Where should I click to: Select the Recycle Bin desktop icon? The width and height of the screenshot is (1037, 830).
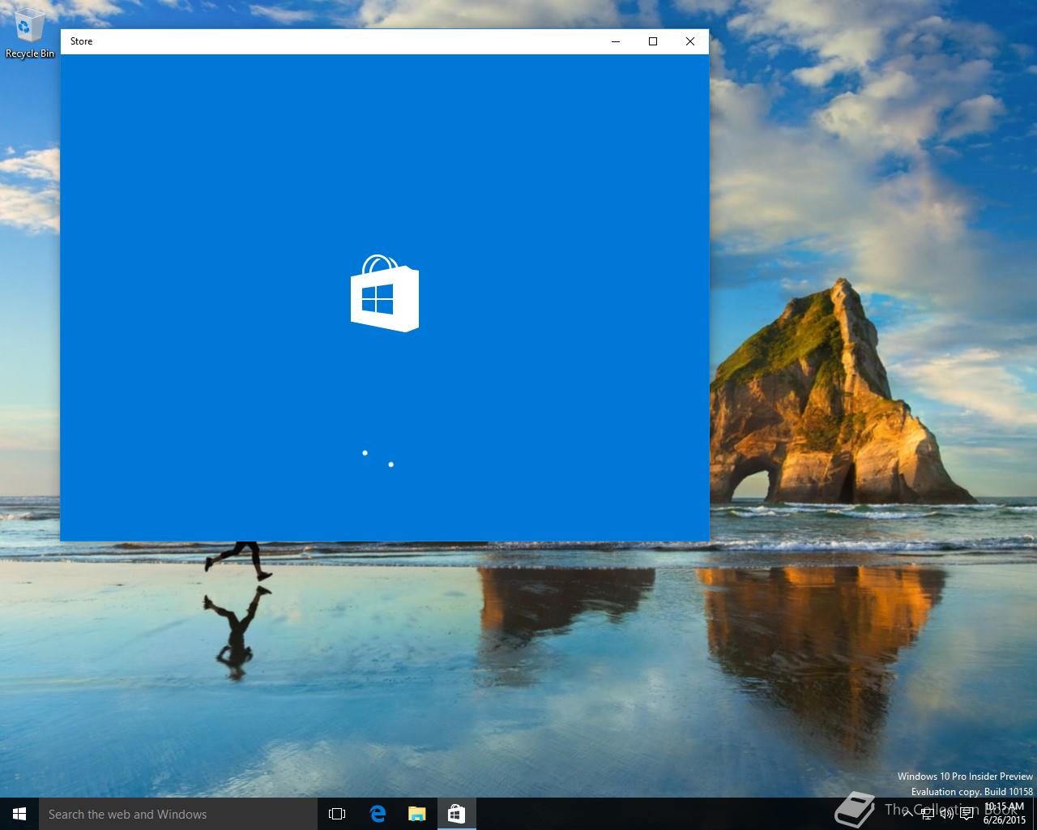pyautogui.click(x=30, y=33)
